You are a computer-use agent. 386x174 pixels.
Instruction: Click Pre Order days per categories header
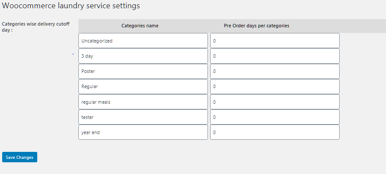click(x=256, y=26)
